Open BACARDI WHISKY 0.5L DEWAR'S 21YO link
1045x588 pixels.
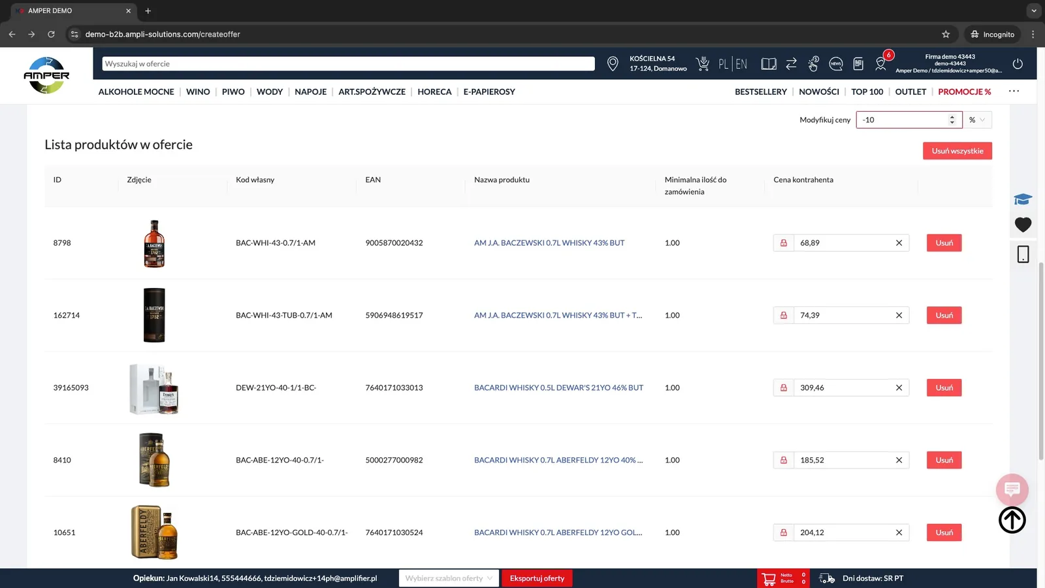(558, 388)
